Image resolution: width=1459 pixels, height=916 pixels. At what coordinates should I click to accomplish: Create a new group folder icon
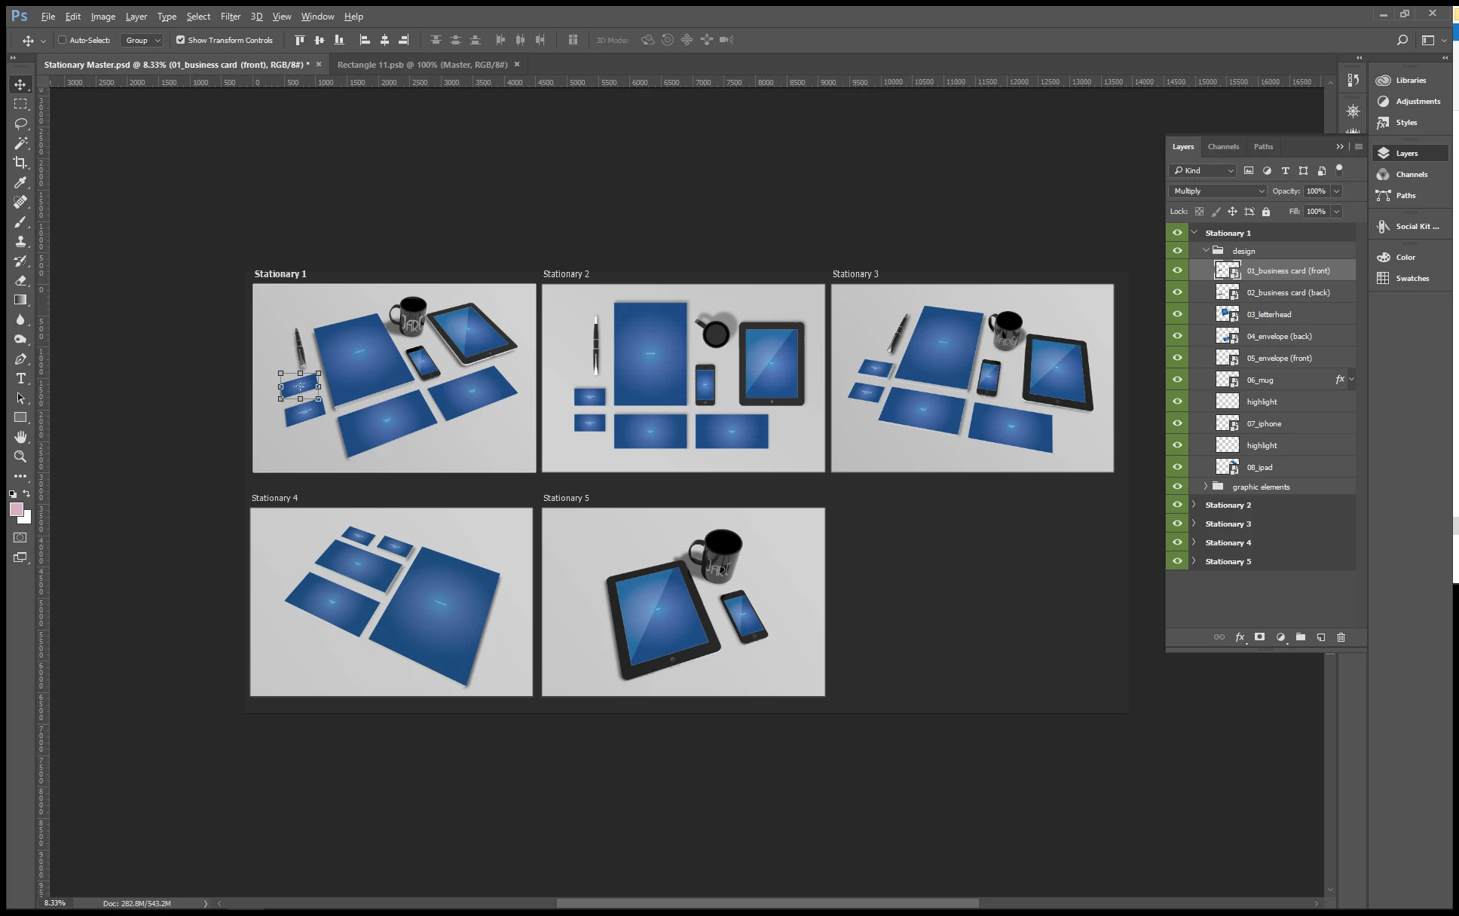1300,637
